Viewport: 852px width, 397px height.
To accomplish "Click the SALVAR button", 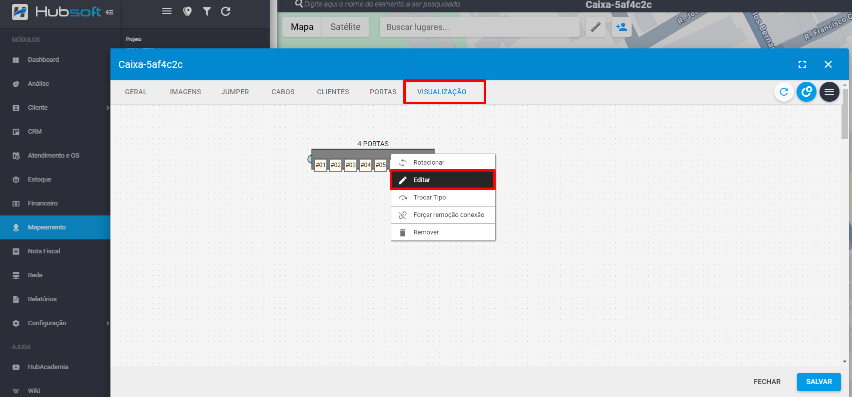I will (819, 382).
